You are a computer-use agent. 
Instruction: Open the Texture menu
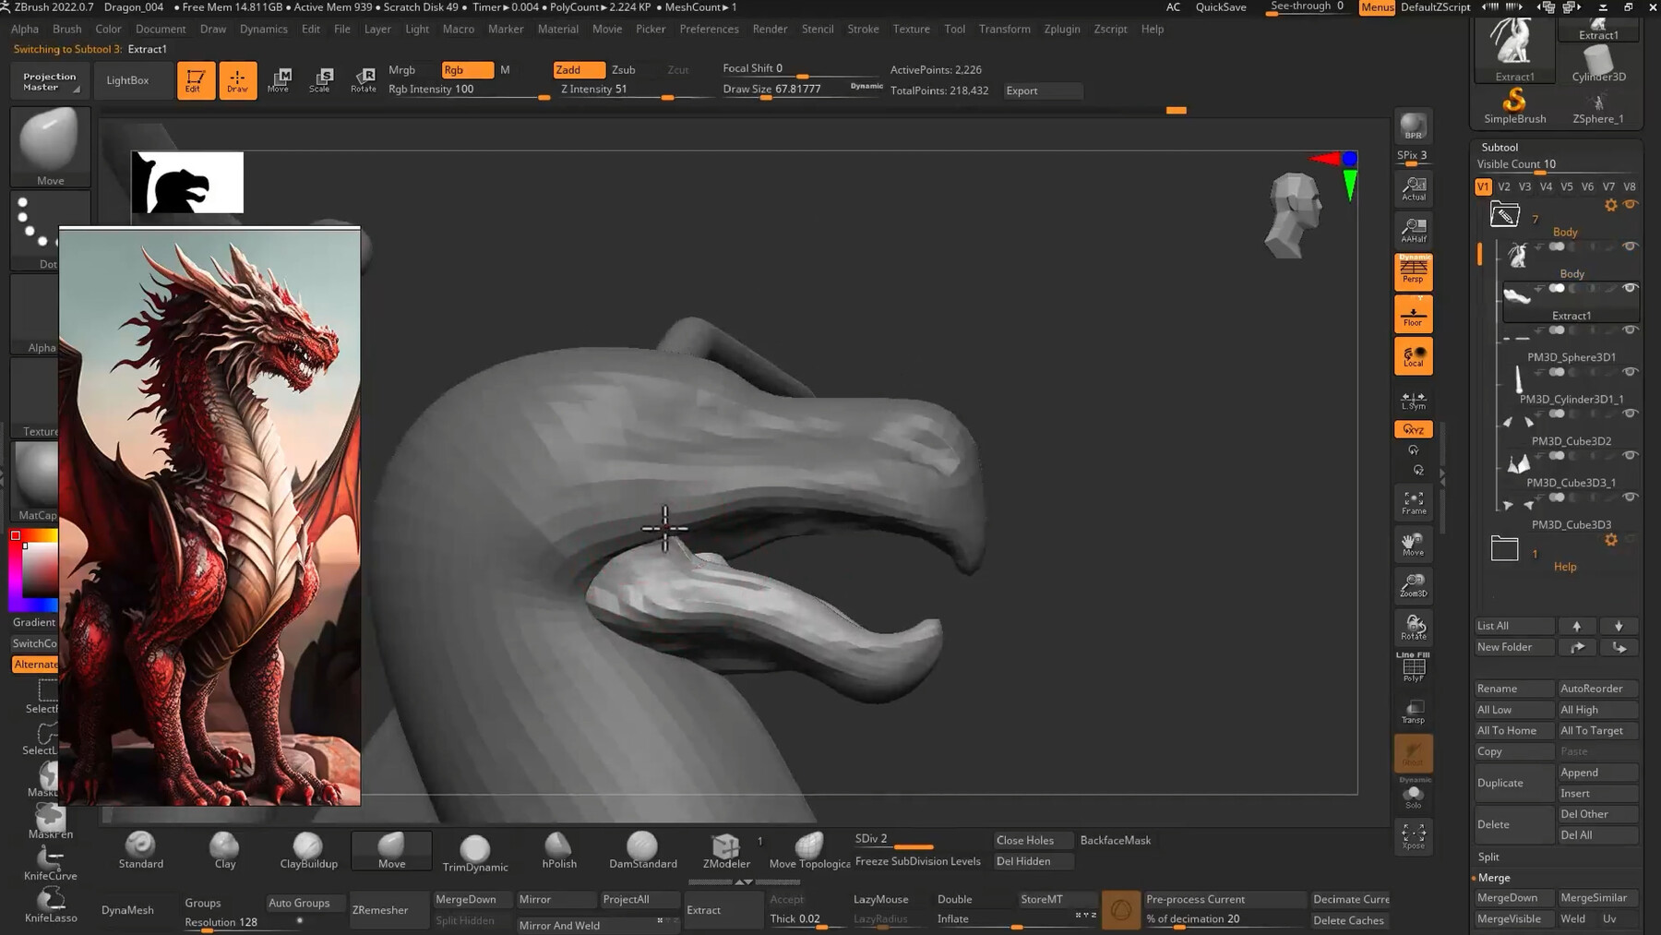click(x=912, y=29)
